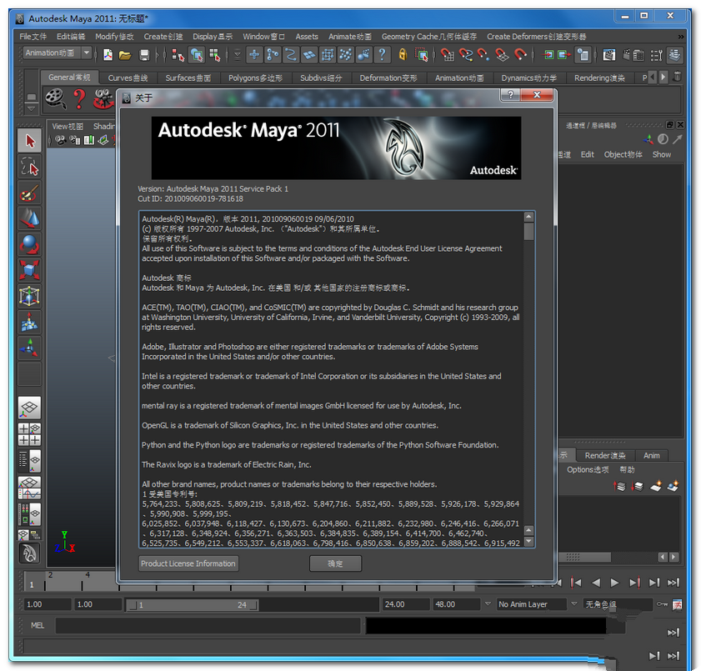The width and height of the screenshot is (701, 671).
Task: Click the MEL command line input
Action: [x=208, y=625]
